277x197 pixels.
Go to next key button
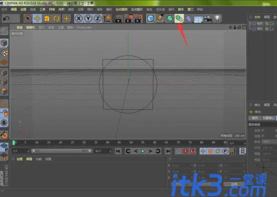point(158,151)
